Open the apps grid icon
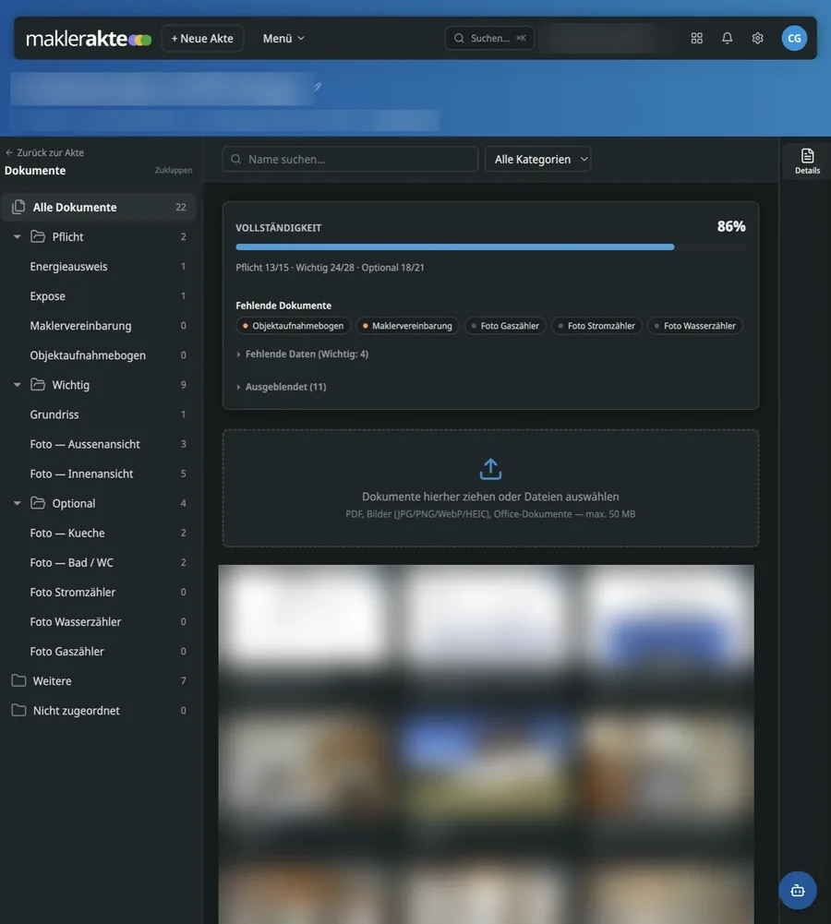831x924 pixels. tap(696, 38)
